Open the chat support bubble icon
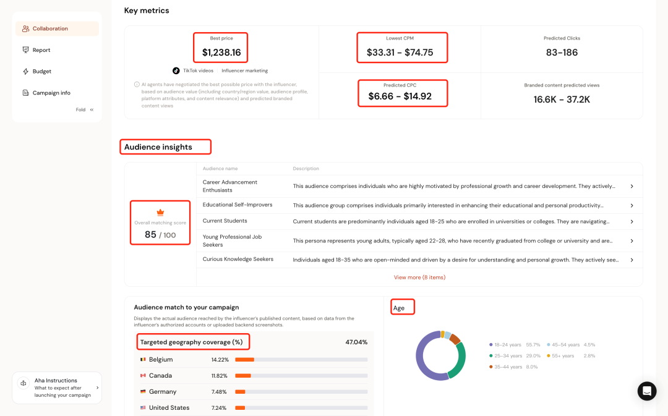The image size is (668, 416). [647, 391]
